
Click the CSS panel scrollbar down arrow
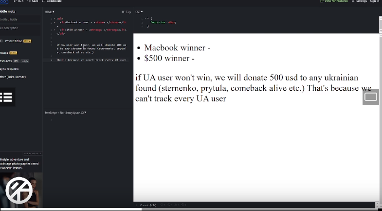(380, 31)
